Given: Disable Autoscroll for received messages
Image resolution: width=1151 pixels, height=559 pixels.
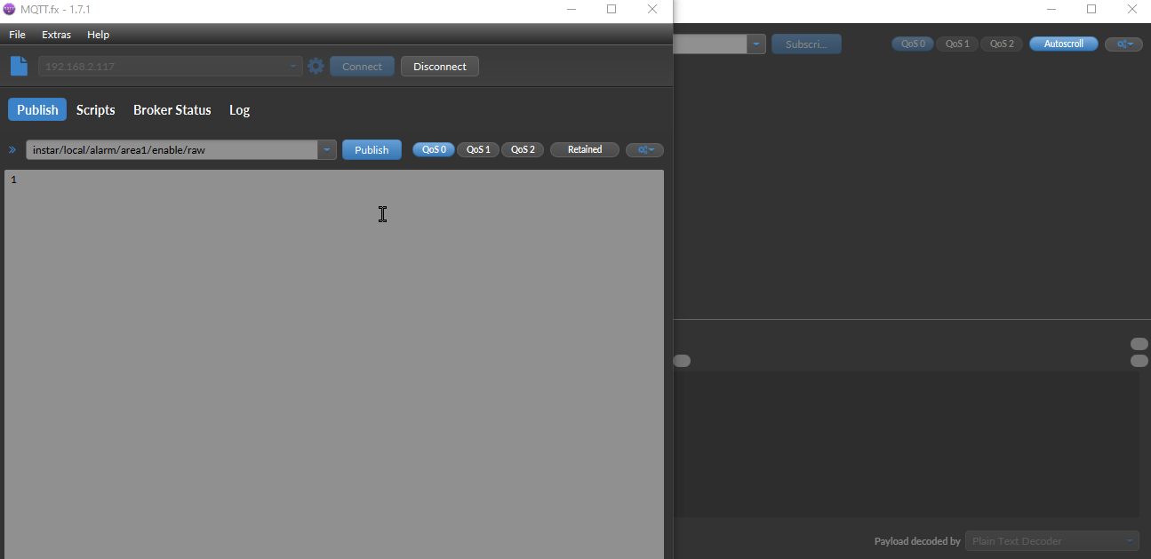Looking at the screenshot, I should (1063, 43).
